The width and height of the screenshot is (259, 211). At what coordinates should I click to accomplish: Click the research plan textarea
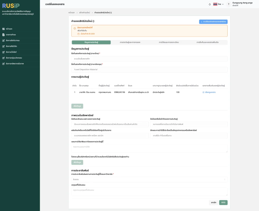[x=149, y=148]
